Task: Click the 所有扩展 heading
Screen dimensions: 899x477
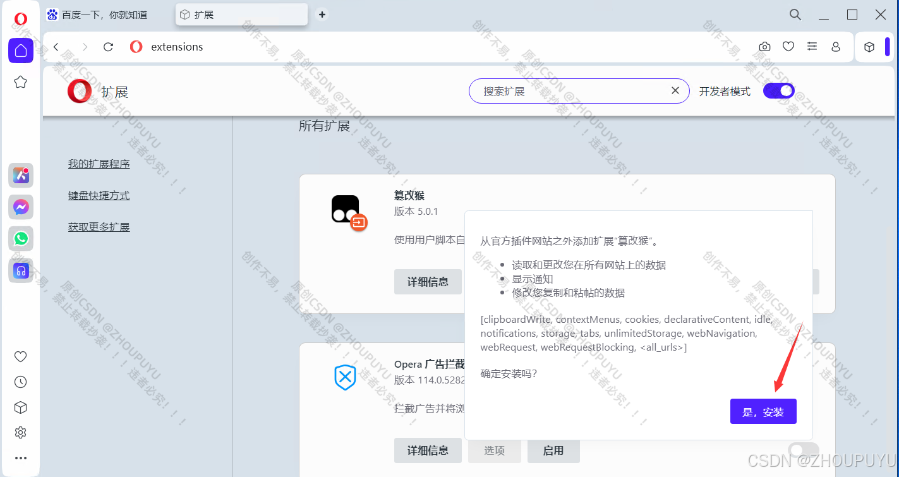Action: click(x=324, y=126)
